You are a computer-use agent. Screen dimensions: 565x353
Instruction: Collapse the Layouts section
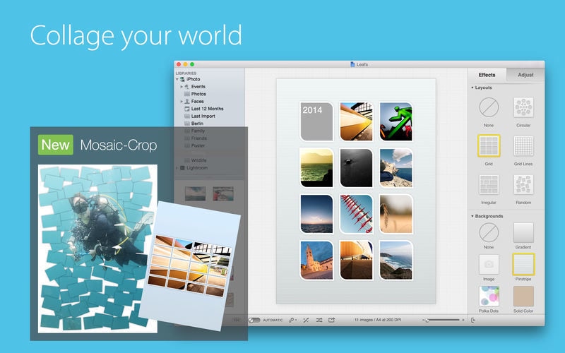coord(472,88)
